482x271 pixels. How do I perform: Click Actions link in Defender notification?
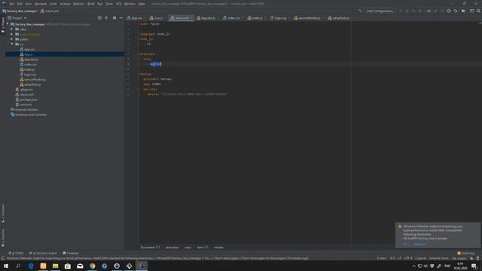(419, 244)
